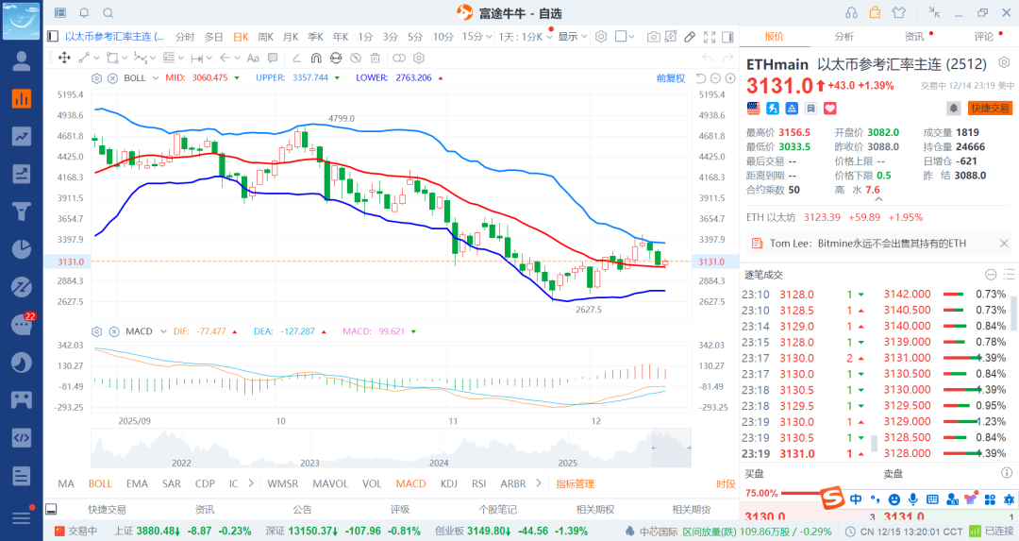This screenshot has height=541, width=1019.
Task: Collapse quote details with up chevron
Action: pos(878,198)
